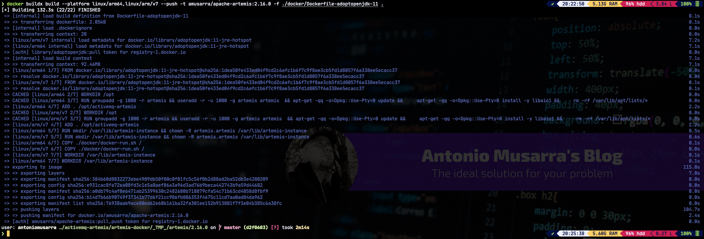Click the 8.27 L load segment
Screen dimensions: 704x239
[x=664, y=234]
